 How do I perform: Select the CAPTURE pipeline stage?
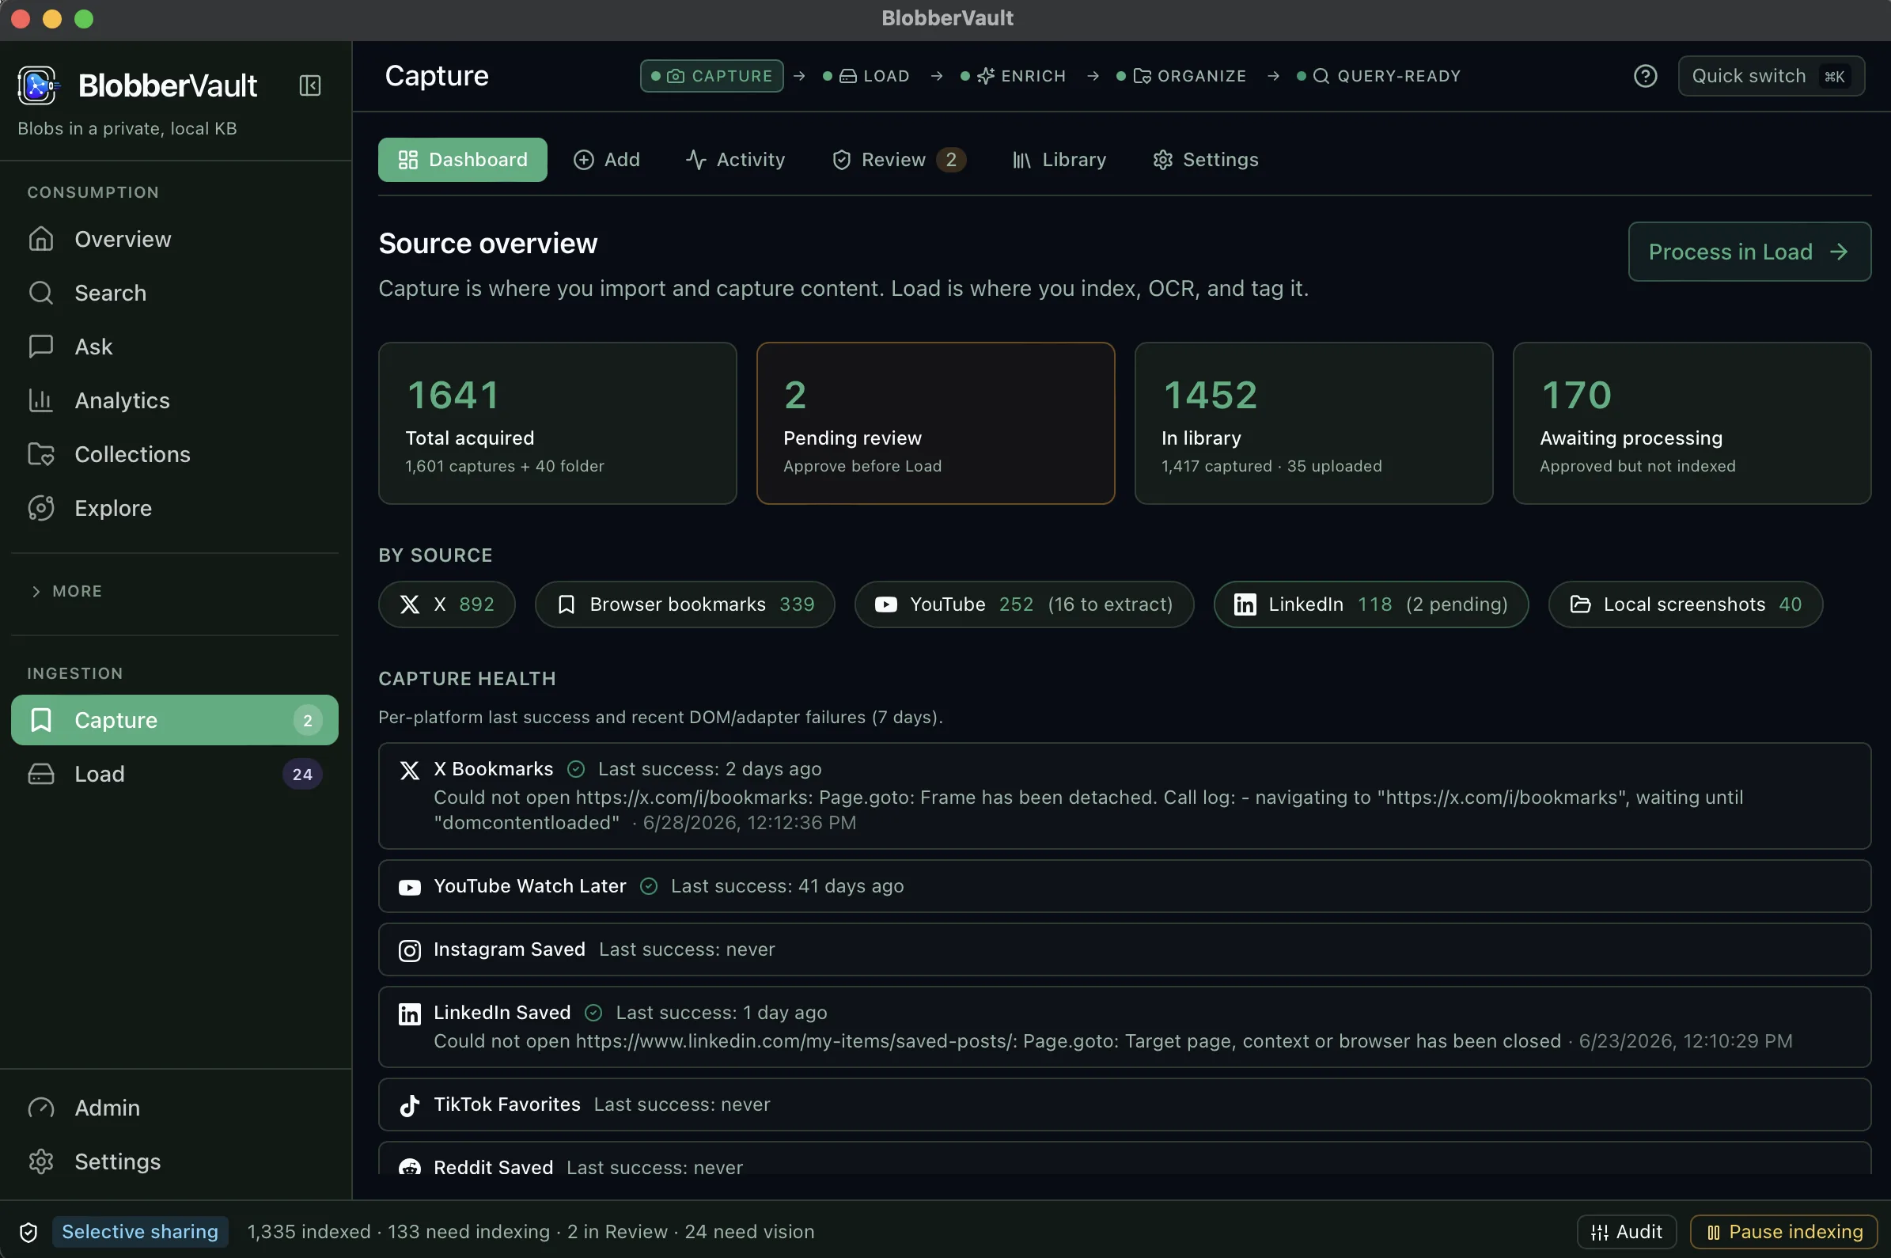(x=711, y=76)
